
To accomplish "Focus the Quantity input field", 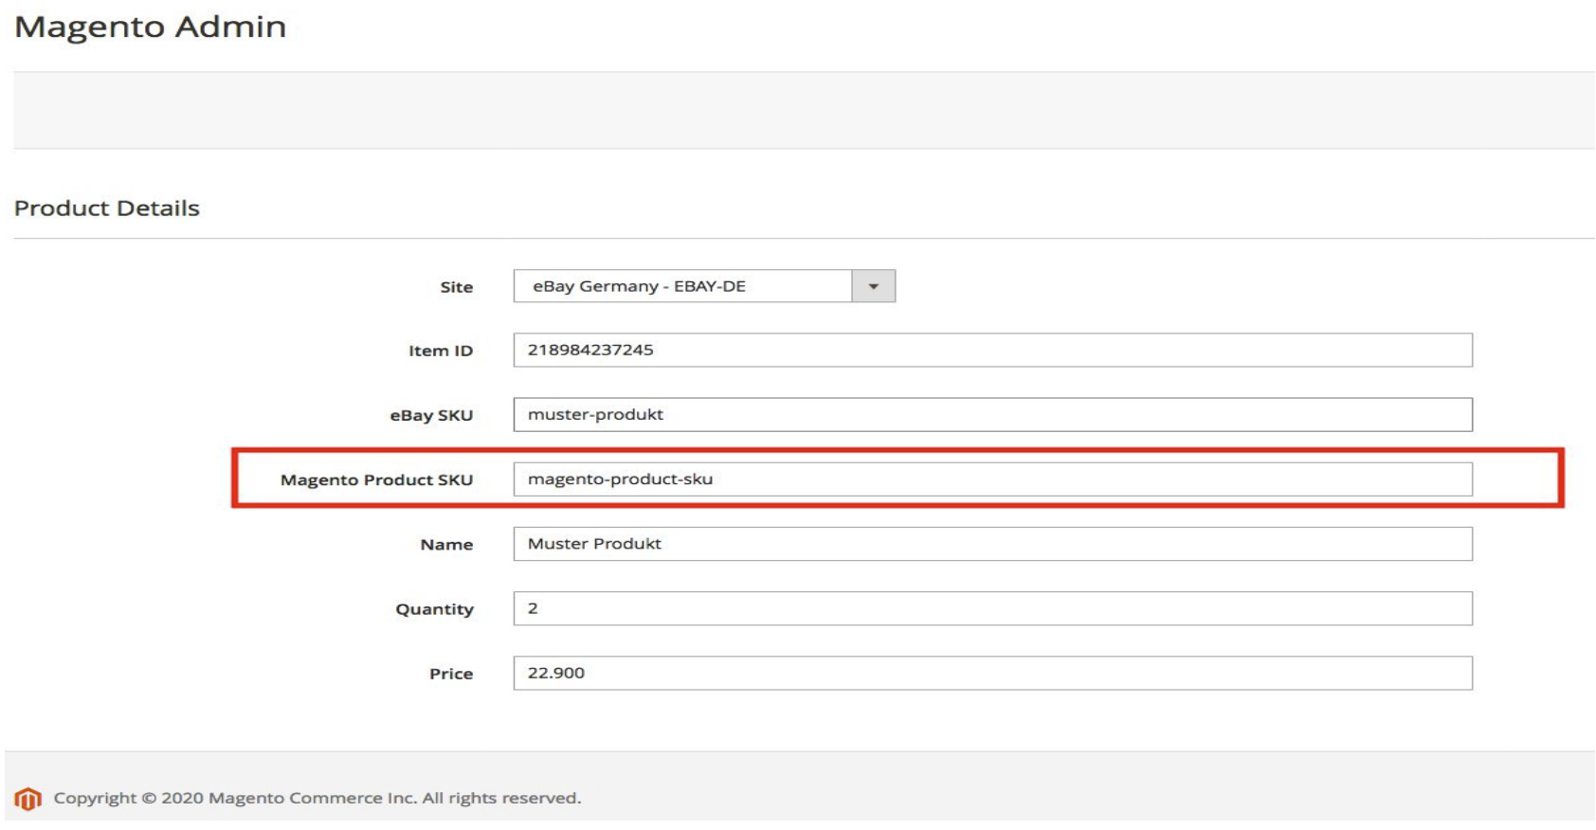I will 991,608.
